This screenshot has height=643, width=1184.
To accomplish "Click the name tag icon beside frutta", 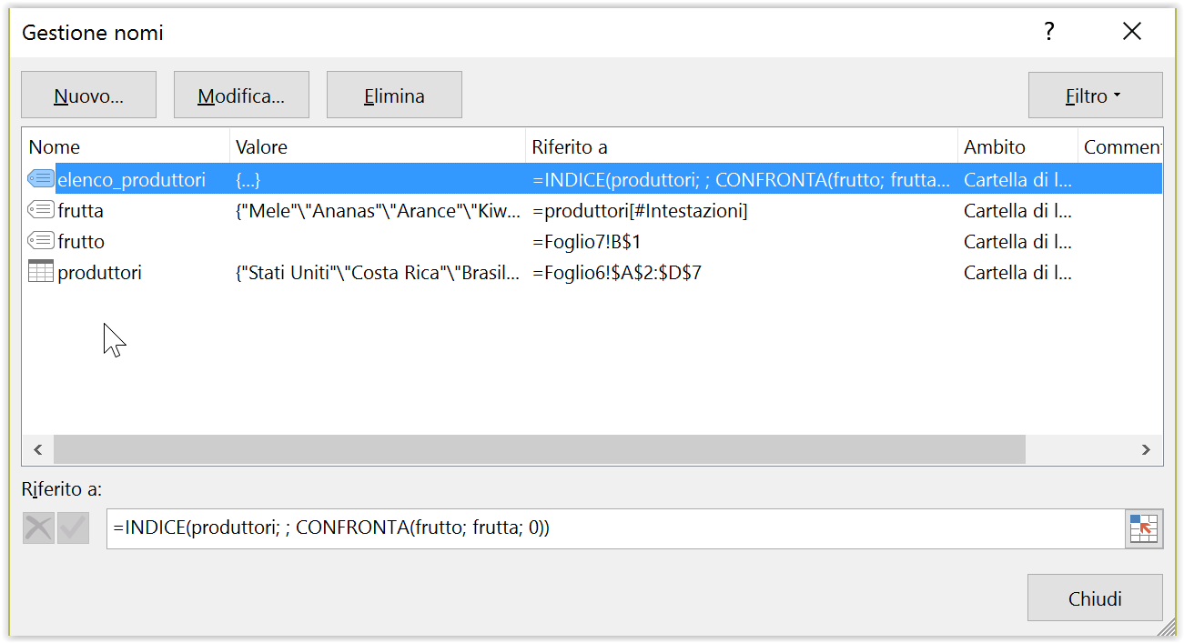I will 41,210.
